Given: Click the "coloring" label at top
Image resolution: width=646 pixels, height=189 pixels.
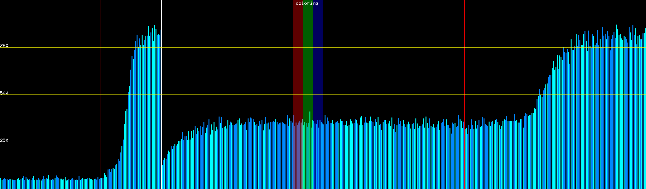Looking at the screenshot, I should [x=307, y=3].
